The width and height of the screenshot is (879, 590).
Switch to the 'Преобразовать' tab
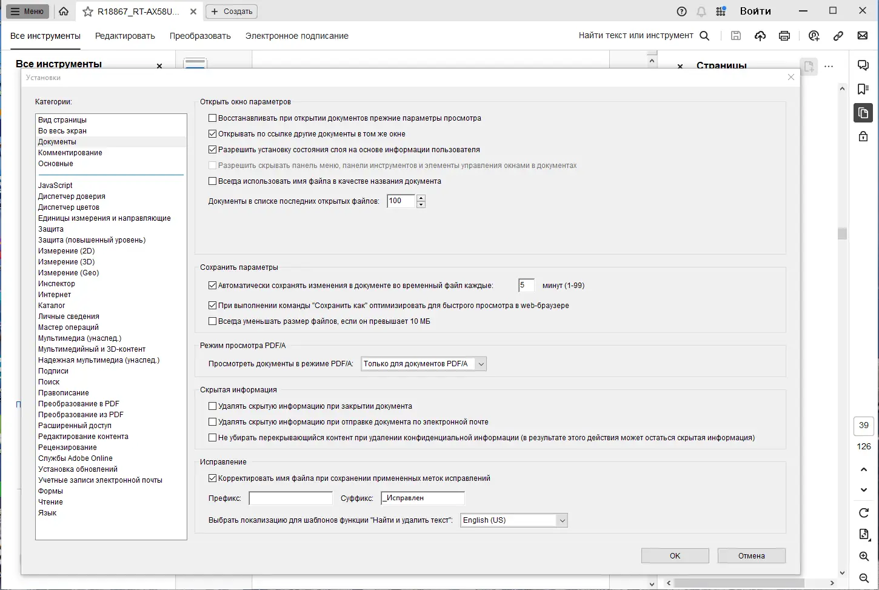click(x=200, y=36)
